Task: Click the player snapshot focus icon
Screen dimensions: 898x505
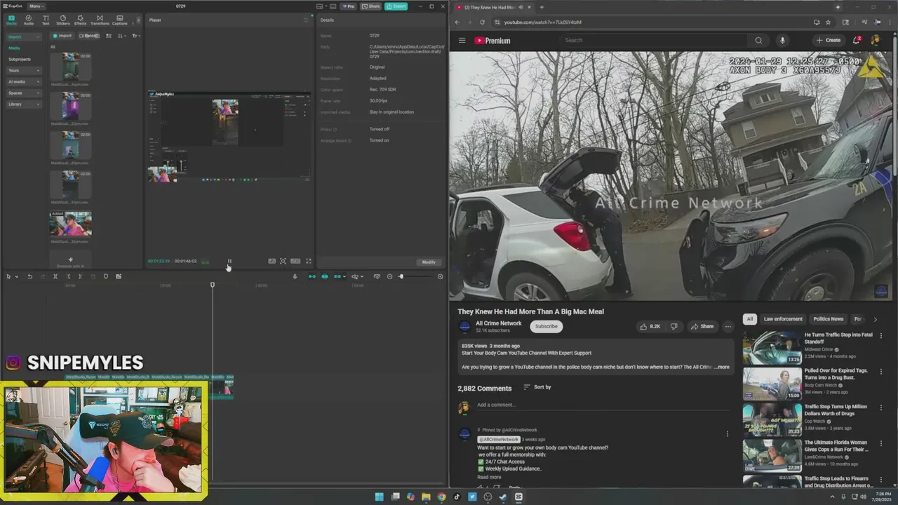Action: coord(283,261)
